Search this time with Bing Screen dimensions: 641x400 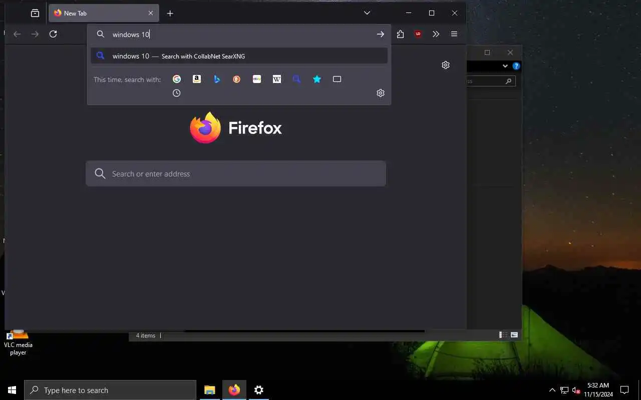tap(217, 79)
